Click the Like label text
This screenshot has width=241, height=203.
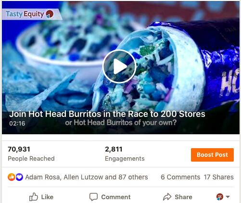[x=47, y=197]
